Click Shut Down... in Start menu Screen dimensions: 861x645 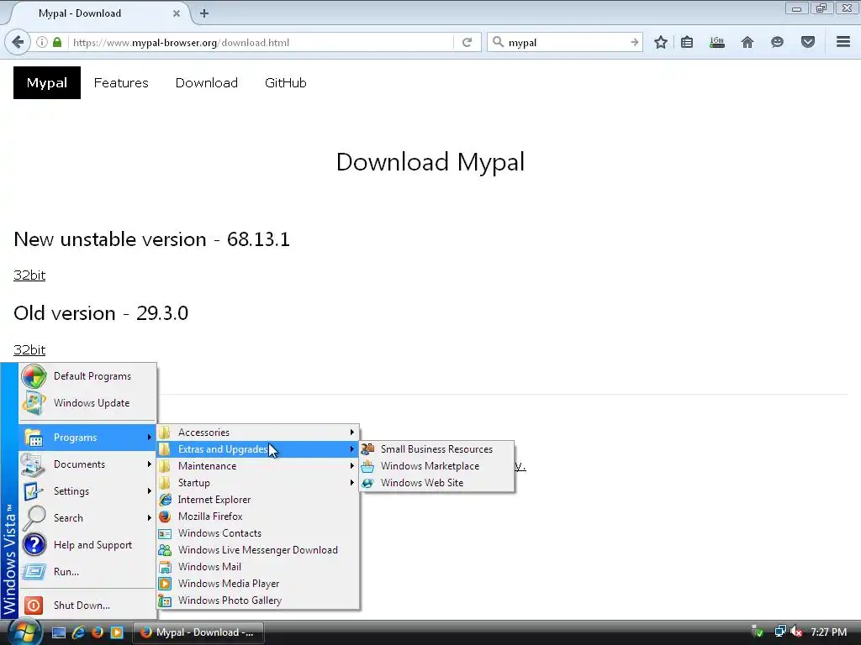pyautogui.click(x=87, y=605)
